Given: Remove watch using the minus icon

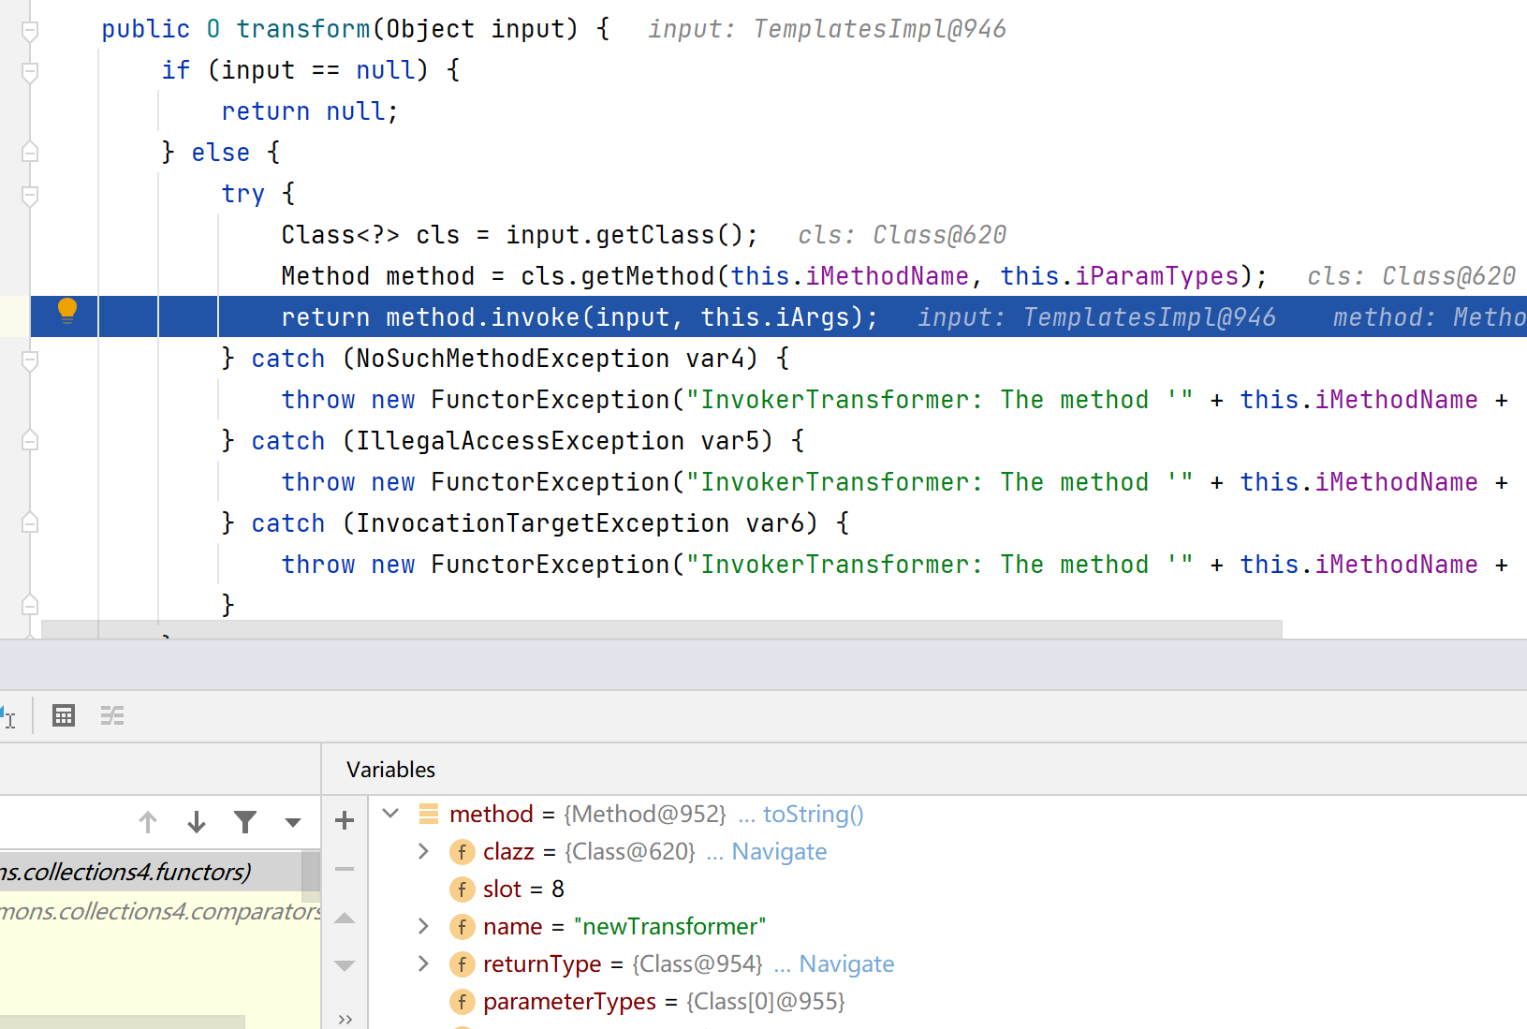Looking at the screenshot, I should coord(345,869).
